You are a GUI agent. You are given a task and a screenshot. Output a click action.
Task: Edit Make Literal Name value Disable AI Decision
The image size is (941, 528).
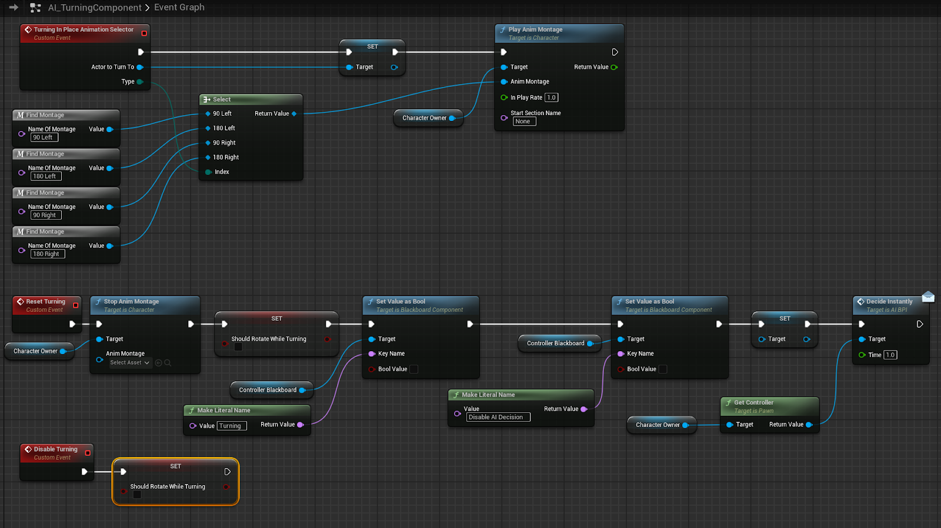498,417
